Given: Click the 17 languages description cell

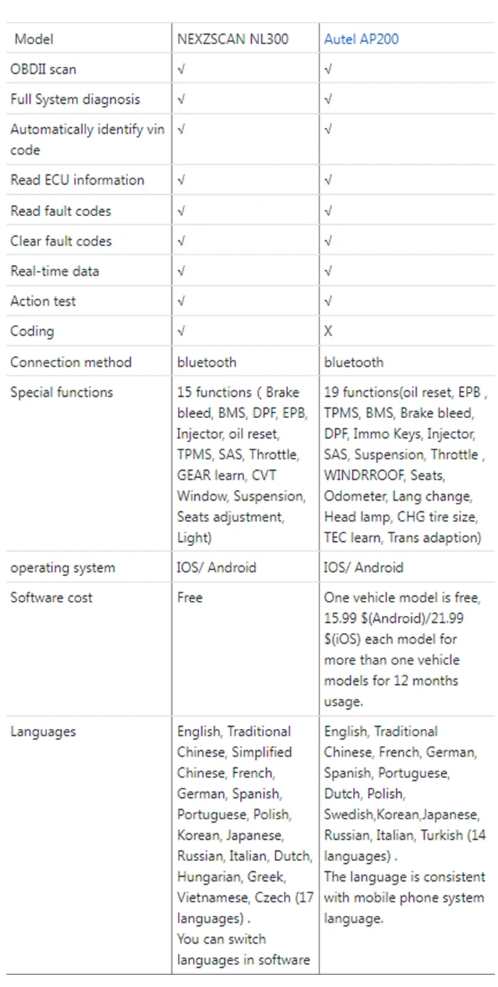Looking at the screenshot, I should (x=245, y=845).
